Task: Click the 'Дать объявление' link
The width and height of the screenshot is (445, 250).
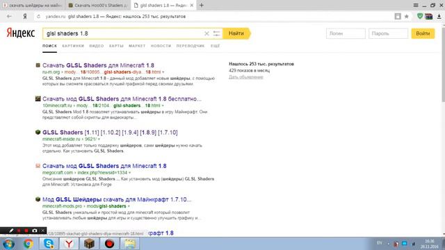Action: 246,77
